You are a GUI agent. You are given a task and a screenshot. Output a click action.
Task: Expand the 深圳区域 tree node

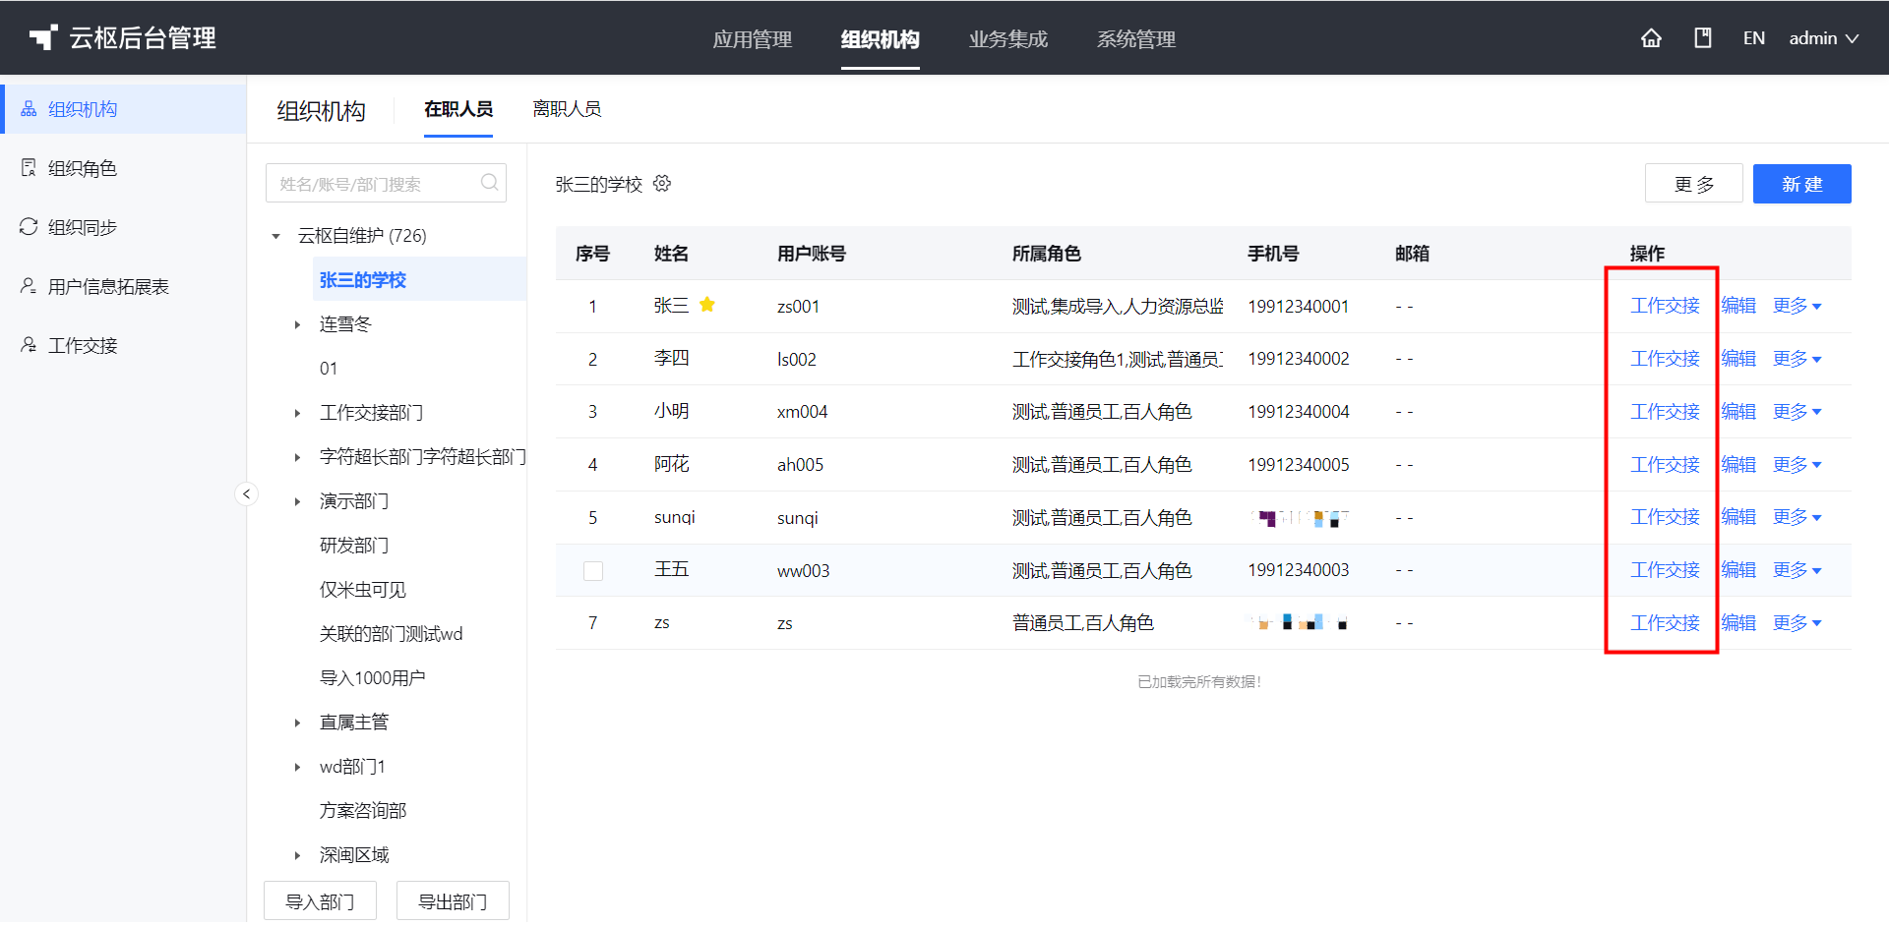point(297,855)
